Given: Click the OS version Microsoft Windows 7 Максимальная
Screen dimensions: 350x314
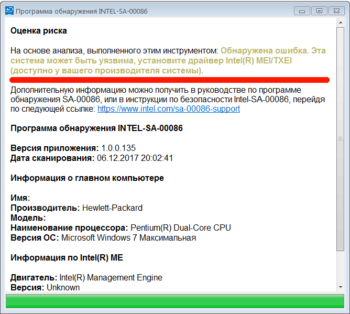Looking at the screenshot, I should [128, 238].
